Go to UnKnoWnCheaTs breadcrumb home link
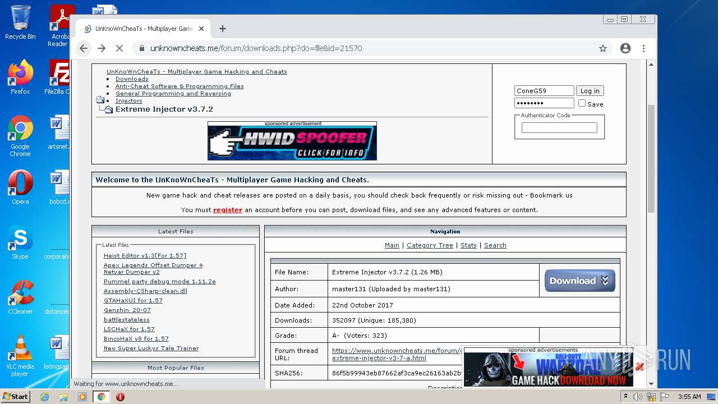Screen dimensions: 718x404 pyautogui.click(x=197, y=72)
